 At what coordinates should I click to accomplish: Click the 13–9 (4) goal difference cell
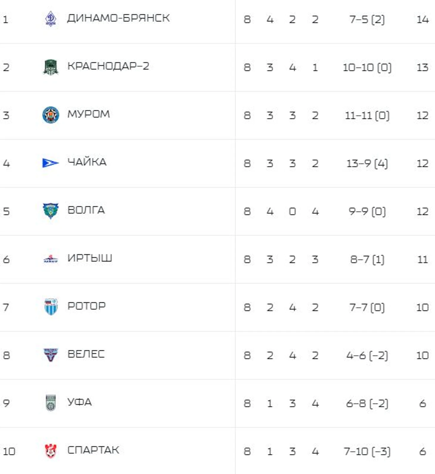pos(367,164)
